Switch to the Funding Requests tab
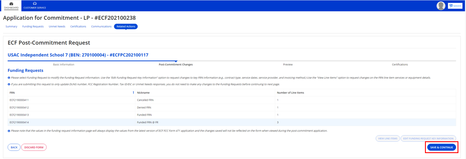Screen dimensions: 466x159 coord(33,27)
